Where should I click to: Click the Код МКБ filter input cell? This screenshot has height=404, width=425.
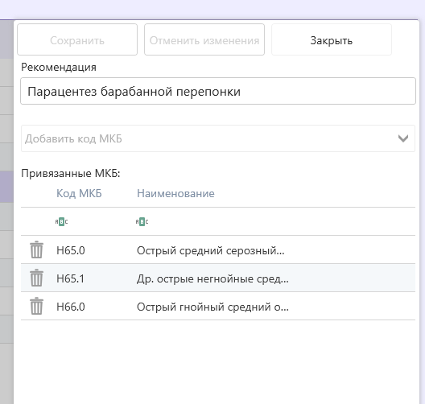click(x=93, y=221)
